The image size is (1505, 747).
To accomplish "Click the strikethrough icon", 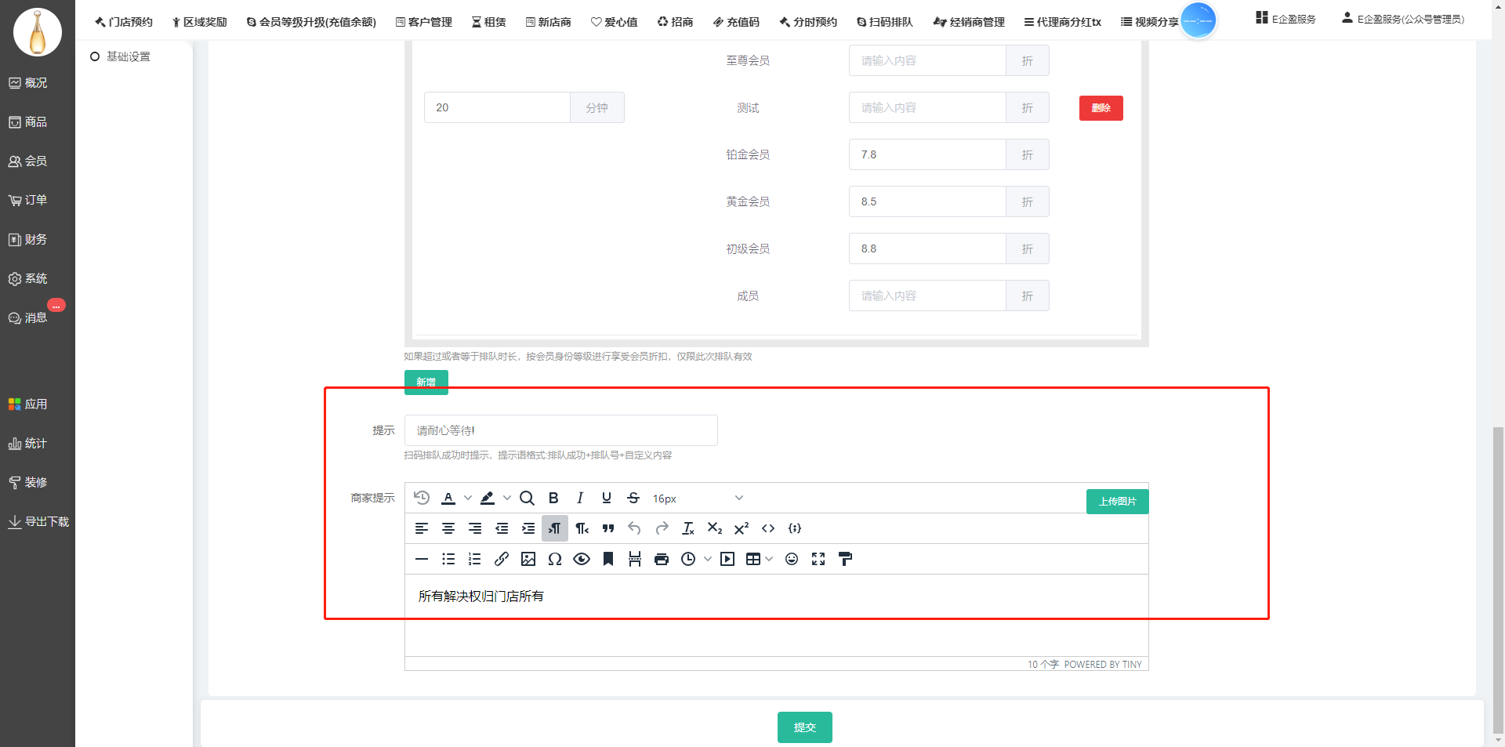I will coord(633,498).
